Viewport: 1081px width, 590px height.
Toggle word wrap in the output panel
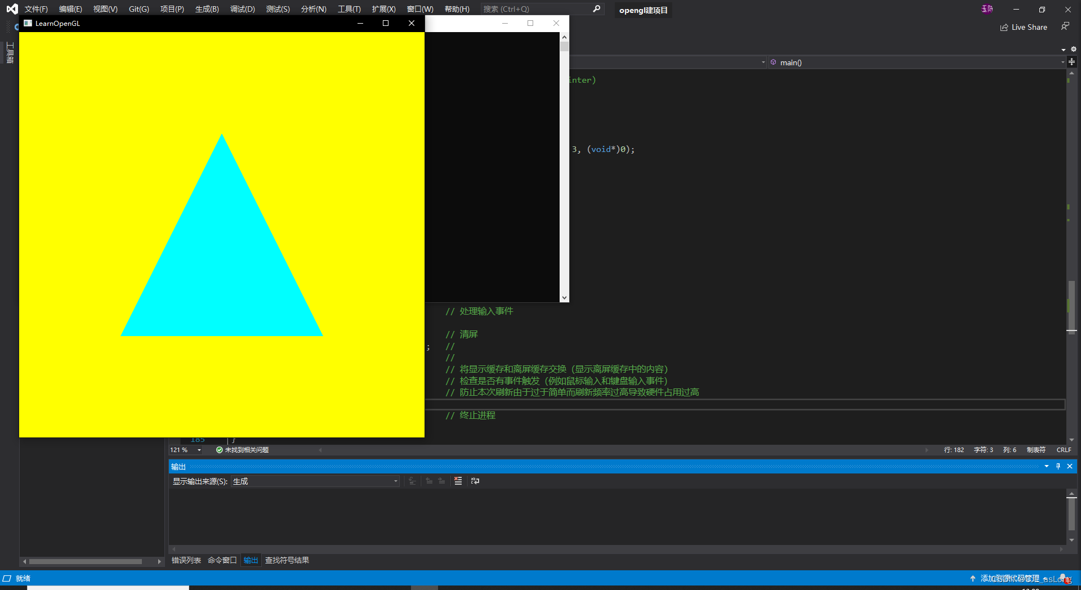(x=475, y=481)
